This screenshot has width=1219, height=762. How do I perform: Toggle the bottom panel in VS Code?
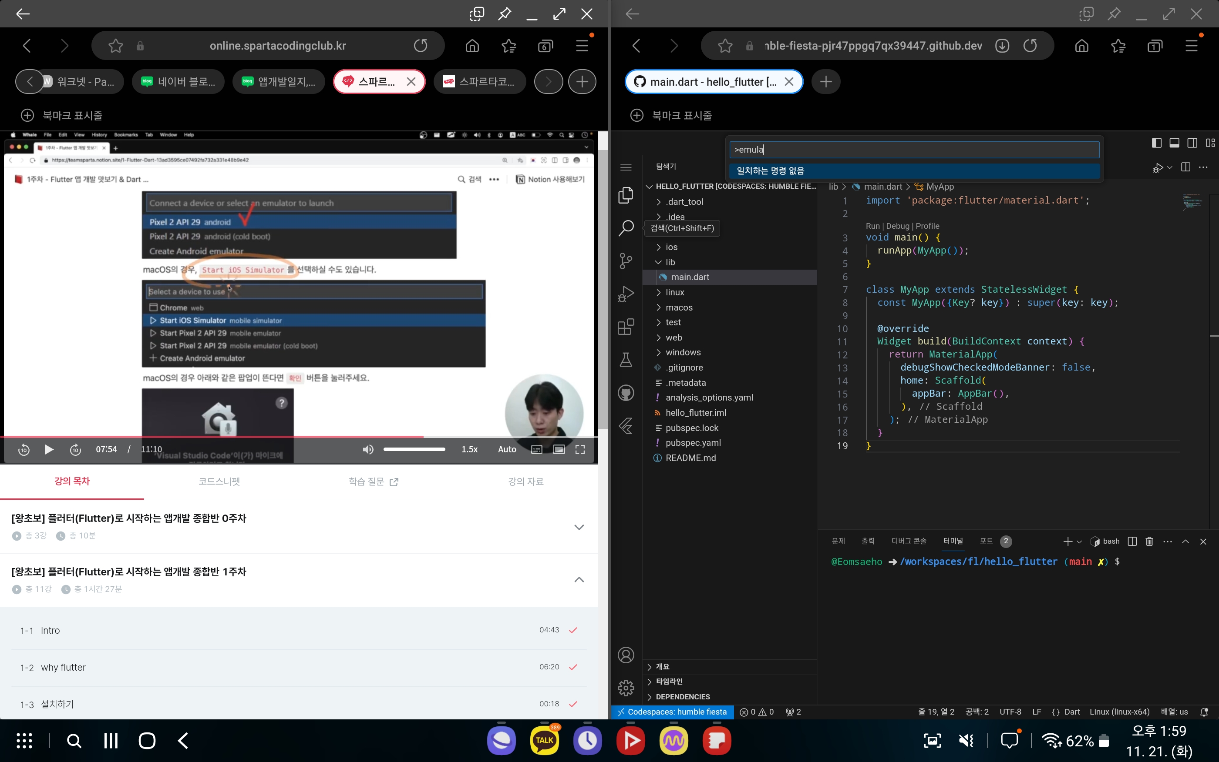(x=1174, y=143)
